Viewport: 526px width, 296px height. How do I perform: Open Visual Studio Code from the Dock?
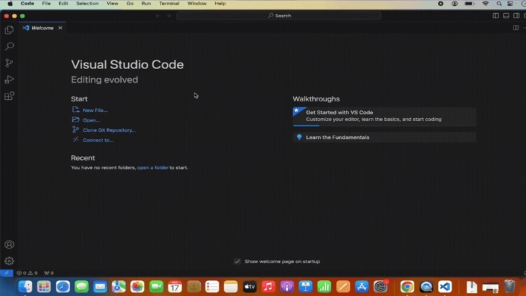click(x=444, y=287)
